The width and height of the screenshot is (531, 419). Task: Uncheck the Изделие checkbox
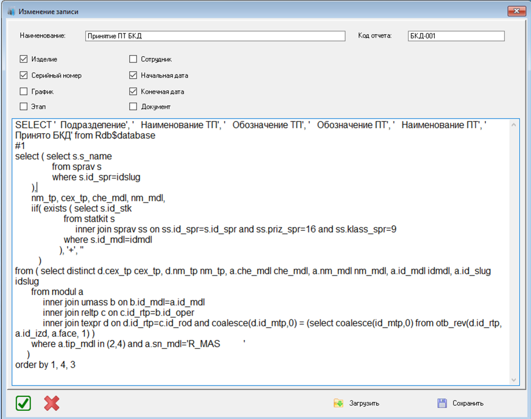(x=24, y=59)
